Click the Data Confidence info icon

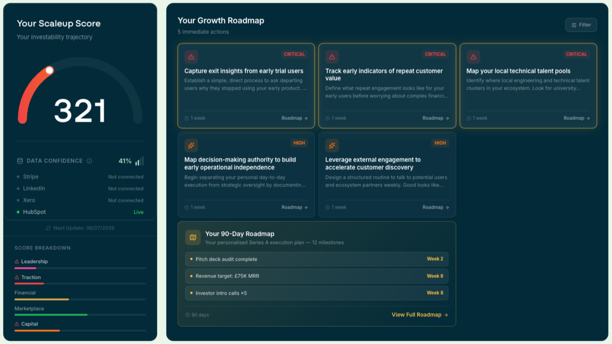click(x=89, y=161)
